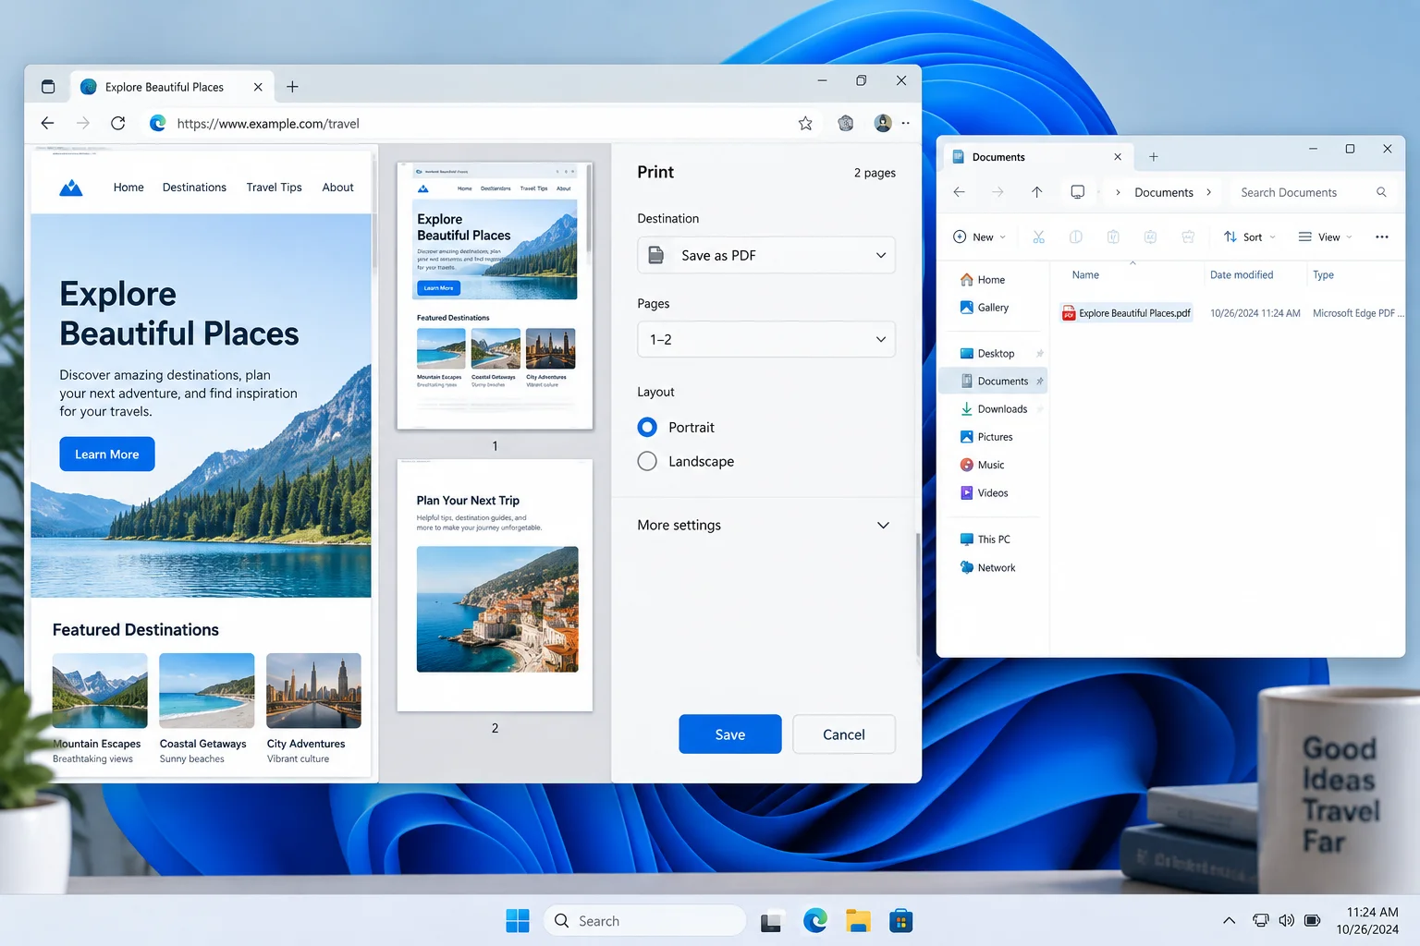
Task: Open See more options in File Explorer
Action: tap(1382, 237)
